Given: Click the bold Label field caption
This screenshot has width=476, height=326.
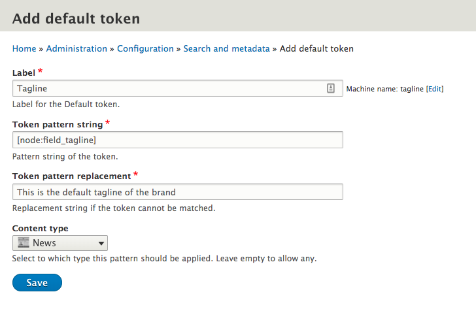Looking at the screenshot, I should point(24,72).
